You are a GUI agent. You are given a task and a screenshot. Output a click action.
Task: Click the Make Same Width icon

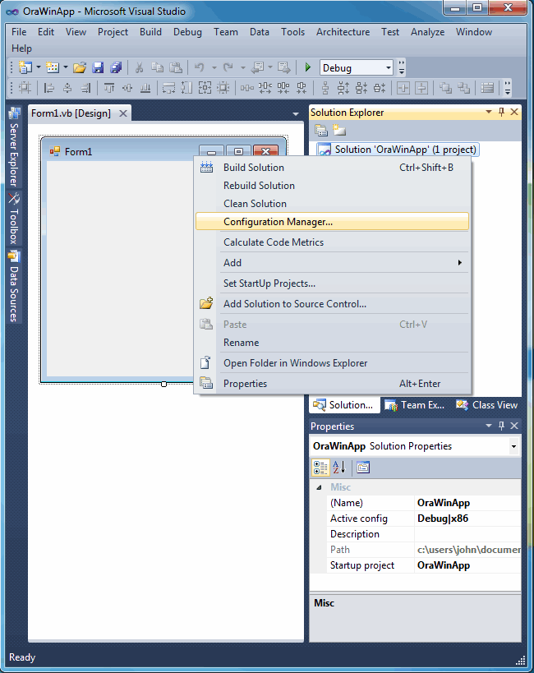[168, 88]
